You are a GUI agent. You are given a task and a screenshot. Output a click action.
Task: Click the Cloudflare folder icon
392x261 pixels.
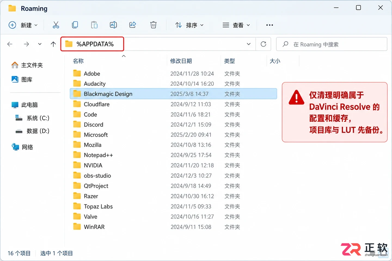tap(77, 104)
